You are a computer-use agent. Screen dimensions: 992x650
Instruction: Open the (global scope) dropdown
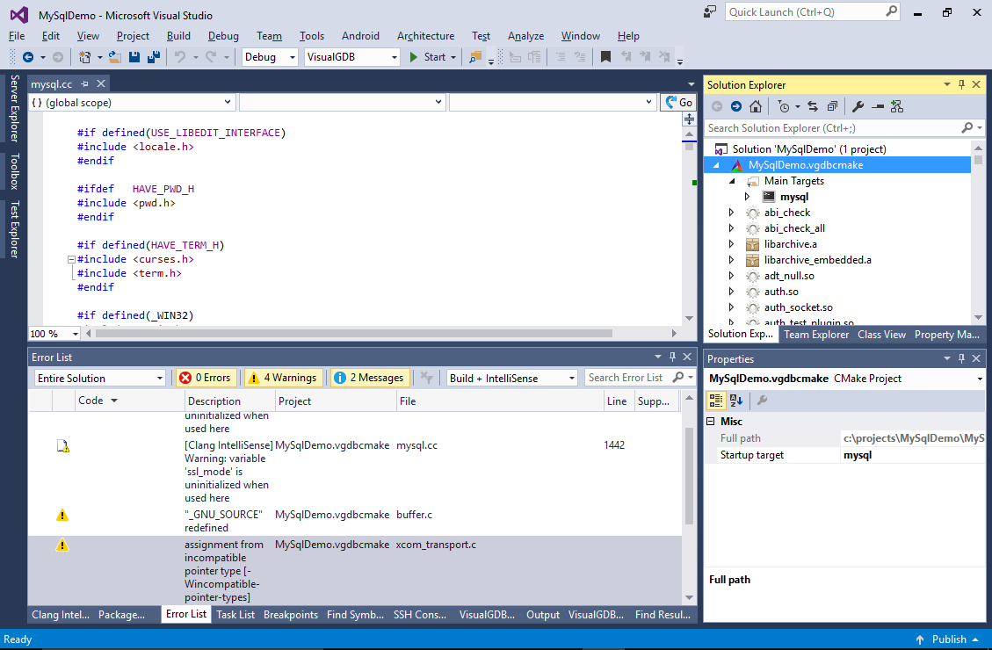click(x=132, y=102)
